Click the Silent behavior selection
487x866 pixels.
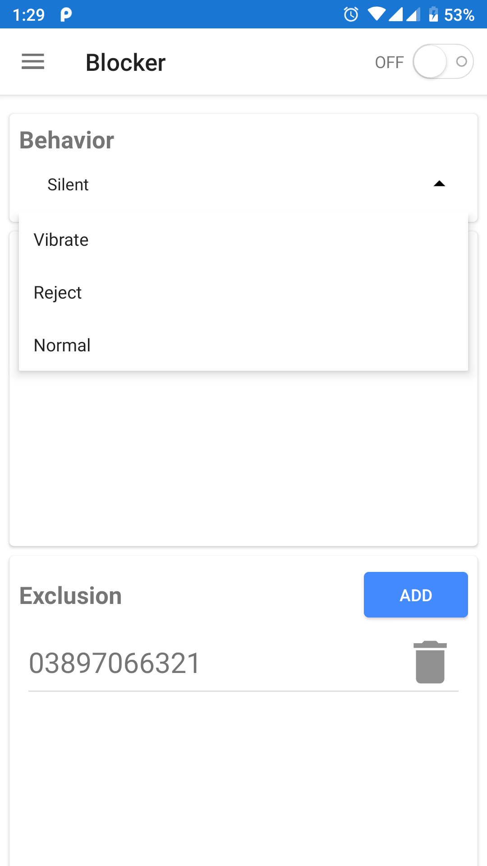[68, 184]
